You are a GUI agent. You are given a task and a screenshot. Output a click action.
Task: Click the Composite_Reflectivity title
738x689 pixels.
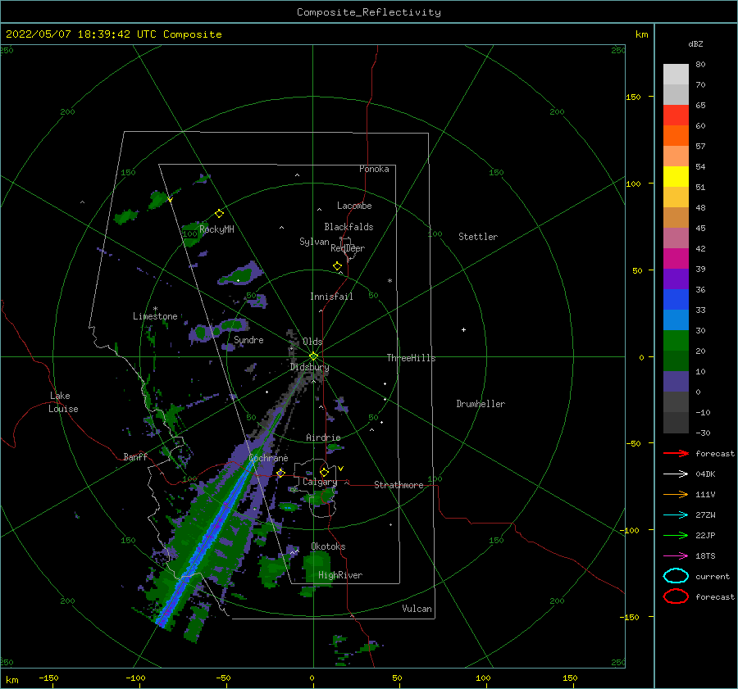pos(369,12)
